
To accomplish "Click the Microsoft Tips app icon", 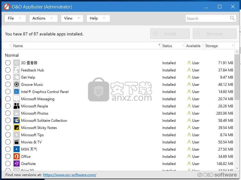I will tap(17, 135).
